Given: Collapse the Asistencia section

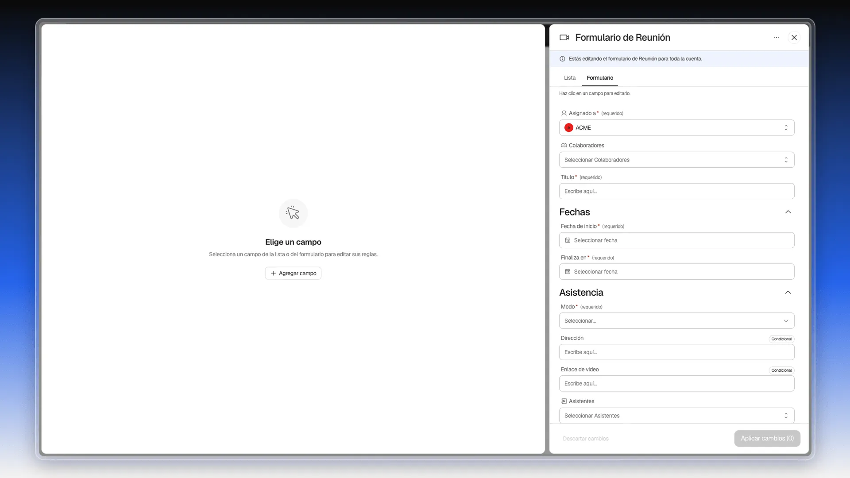Looking at the screenshot, I should (788, 293).
